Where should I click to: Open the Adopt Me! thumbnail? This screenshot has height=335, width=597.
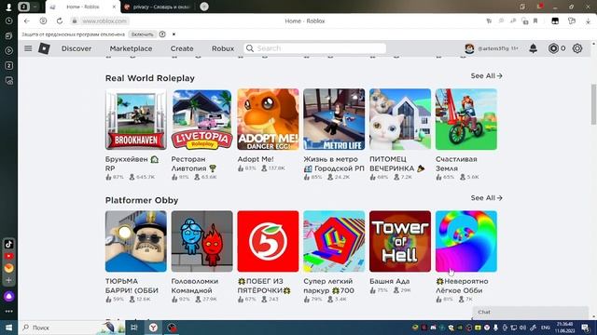(x=268, y=119)
